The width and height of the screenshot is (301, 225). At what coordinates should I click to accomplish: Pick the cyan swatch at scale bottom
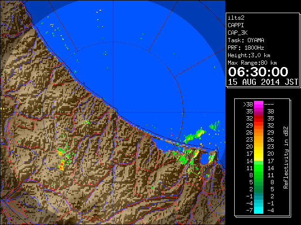click(259, 210)
